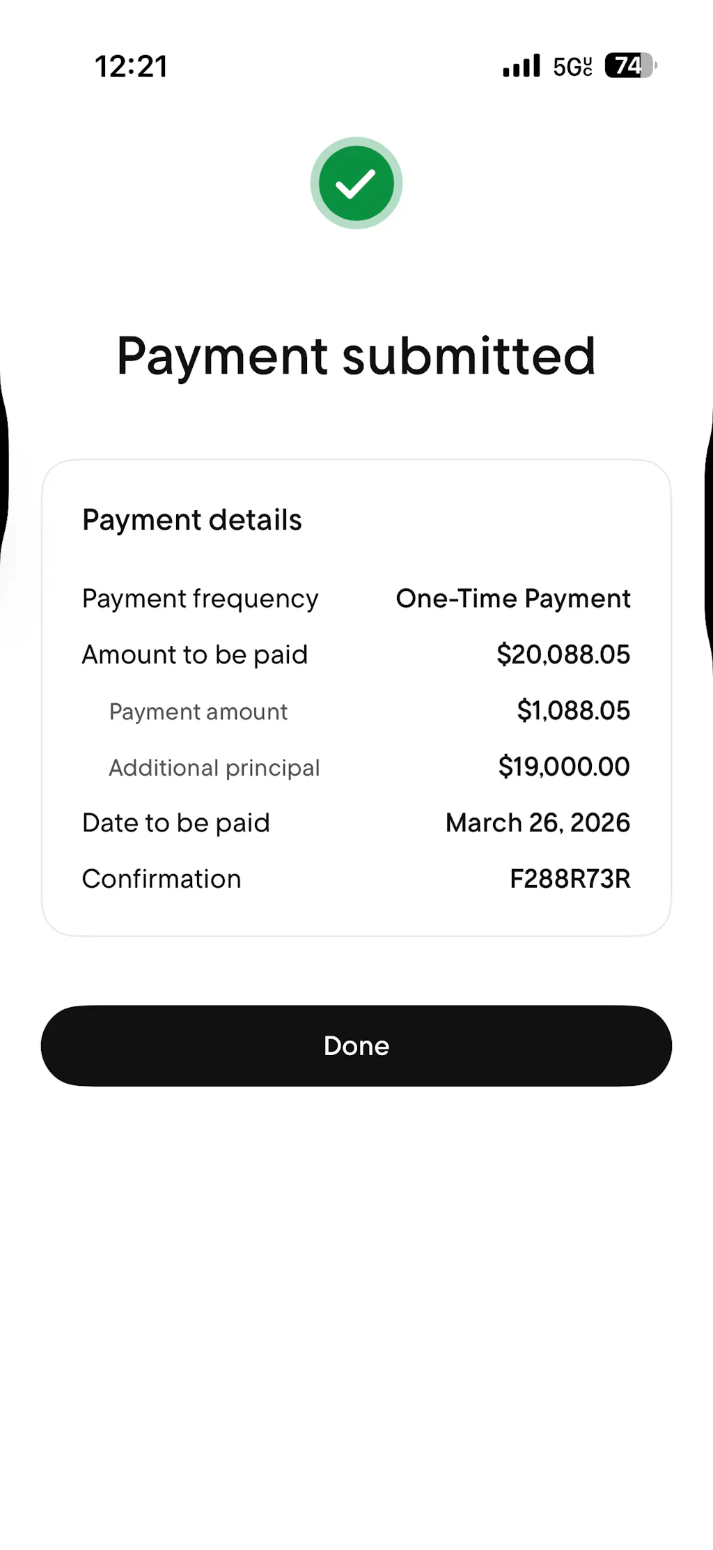Tap the Date to be paid label

pos(175,823)
